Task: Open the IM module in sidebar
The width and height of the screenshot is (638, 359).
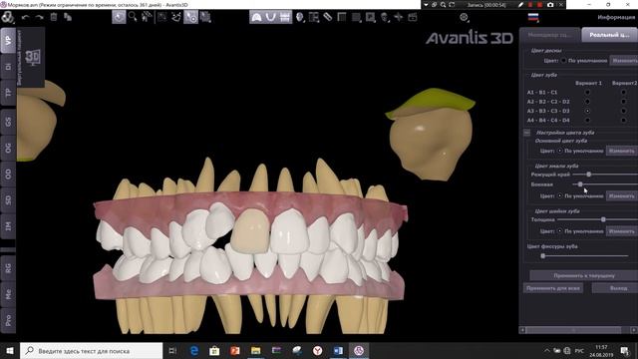Action: [x=8, y=226]
